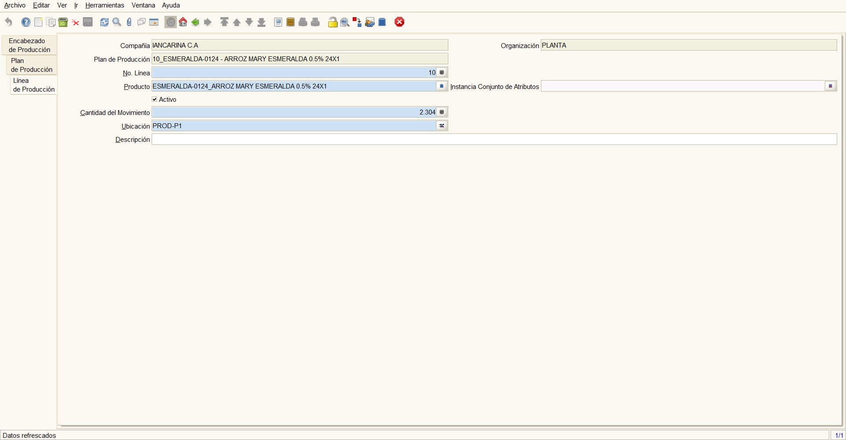
Task: Open the Herramientas menu
Action: 105,5
